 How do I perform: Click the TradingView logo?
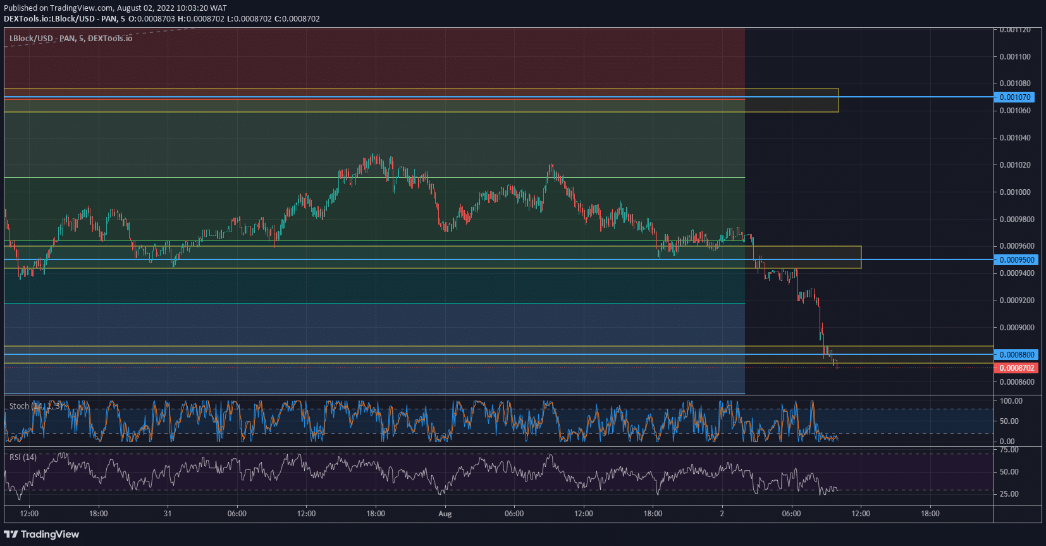(x=42, y=534)
